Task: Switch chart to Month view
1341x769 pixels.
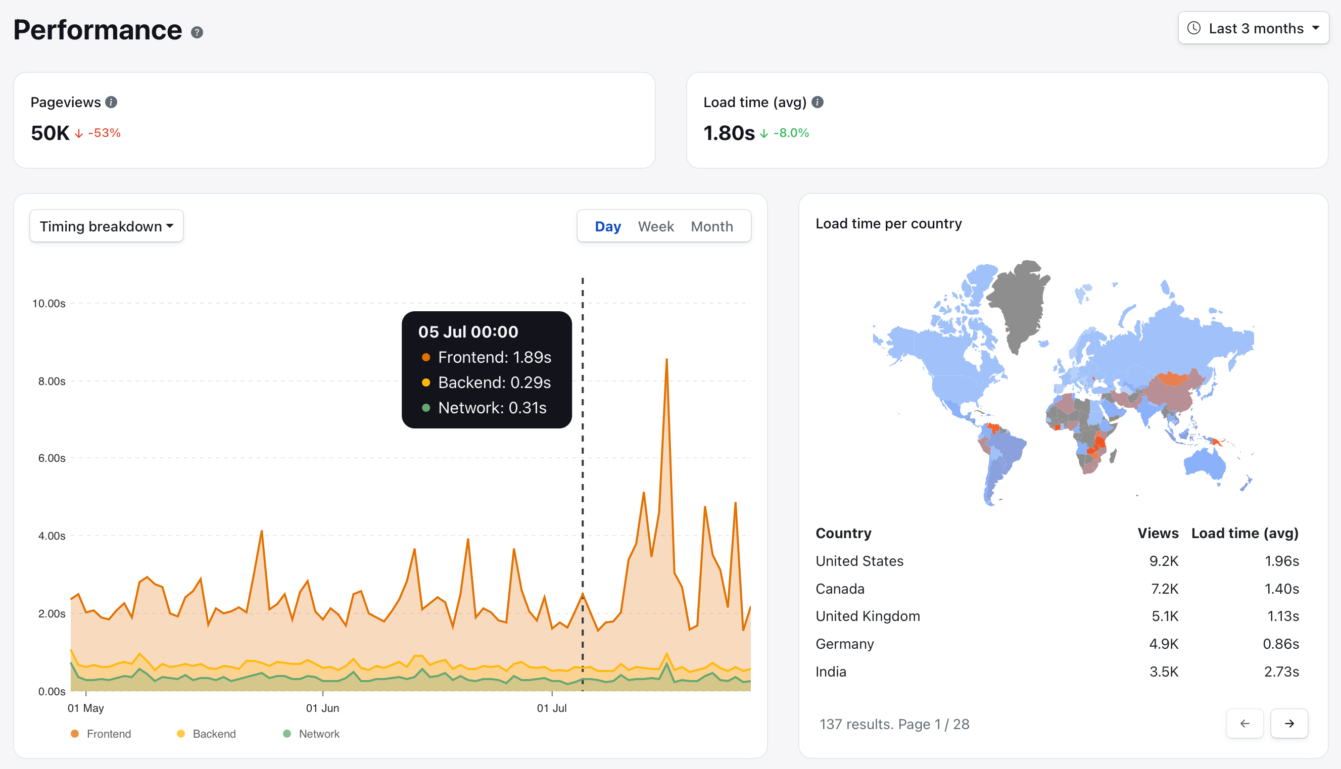Action: point(712,226)
